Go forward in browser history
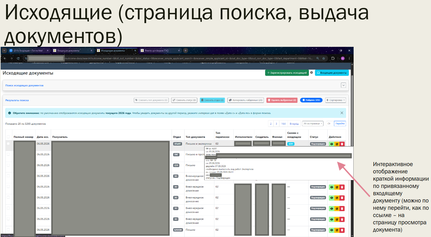 point(11,58)
